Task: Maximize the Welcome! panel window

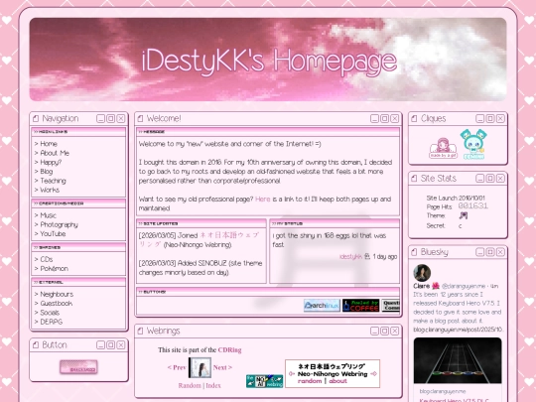Action: click(384, 119)
